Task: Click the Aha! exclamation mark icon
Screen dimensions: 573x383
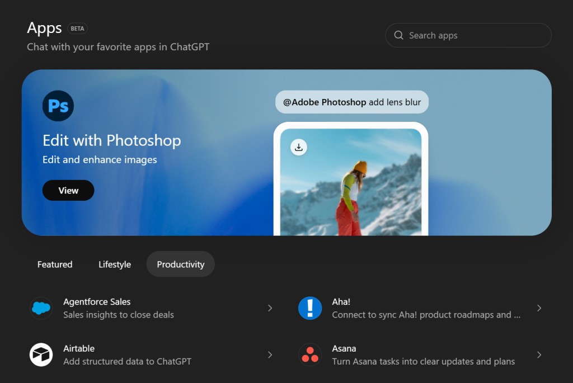Action: click(x=310, y=308)
